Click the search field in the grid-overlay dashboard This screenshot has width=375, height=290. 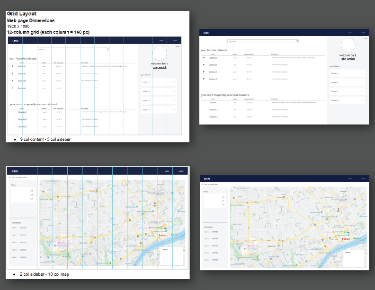pyautogui.click(x=73, y=49)
